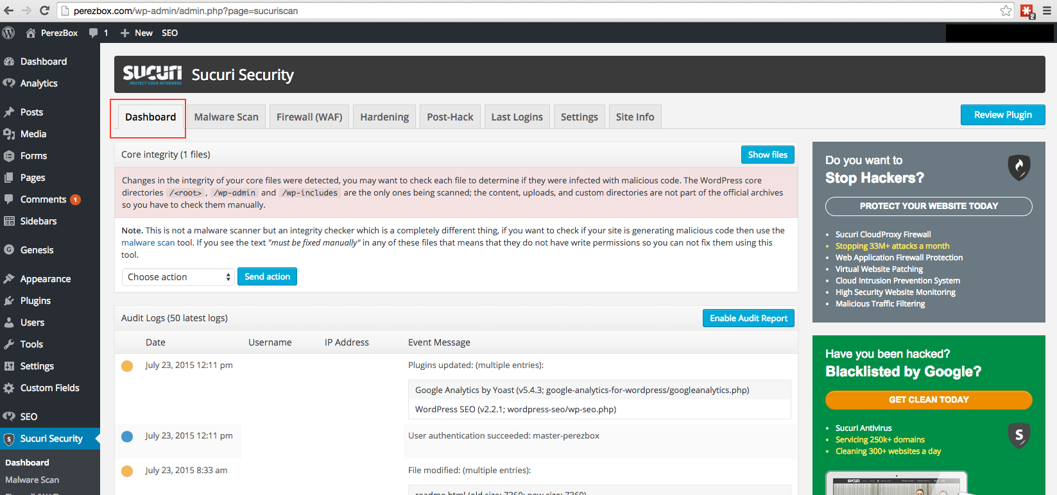Click the Forms icon in sidebar
1057x495 pixels.
click(9, 156)
